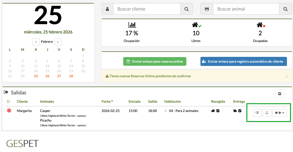The width and height of the screenshot is (293, 152).
Task: Click the client search magnifier icon
Action: pyautogui.click(x=187, y=9)
